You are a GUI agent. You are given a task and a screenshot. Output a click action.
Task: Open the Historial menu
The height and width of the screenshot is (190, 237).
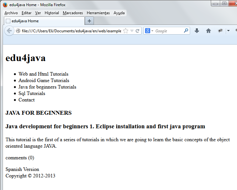tap(52, 13)
